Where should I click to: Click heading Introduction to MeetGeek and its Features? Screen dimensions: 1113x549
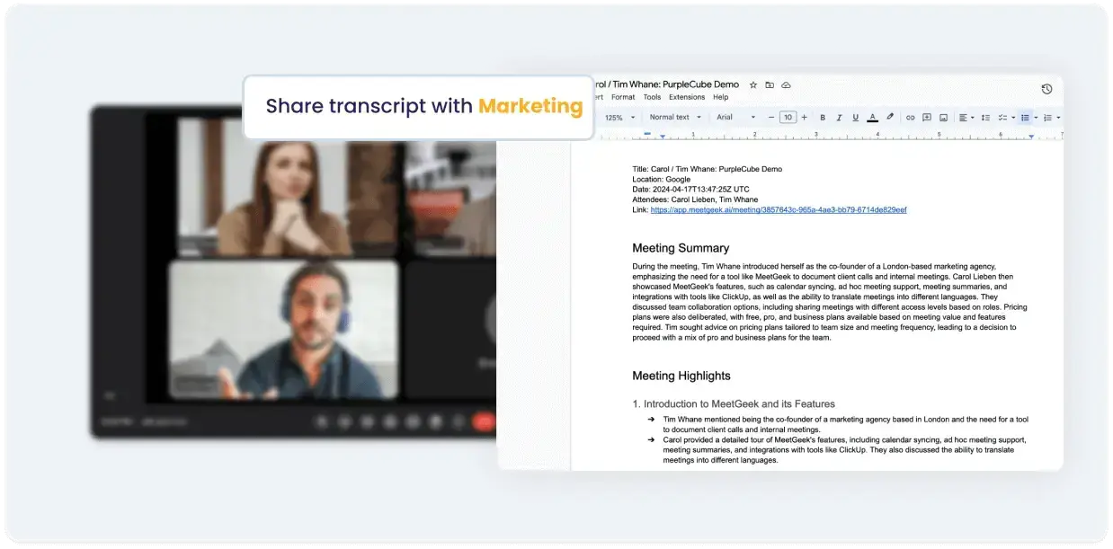pyautogui.click(x=734, y=404)
